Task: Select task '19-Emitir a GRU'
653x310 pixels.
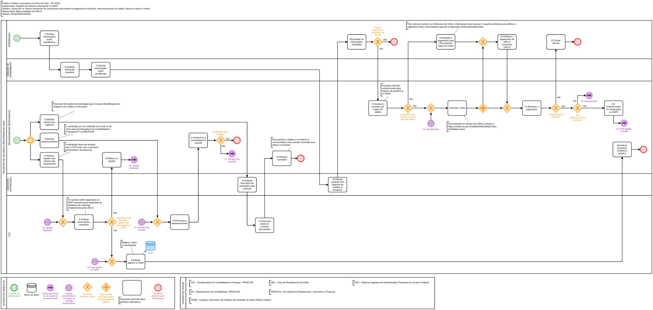Action: pos(457,108)
